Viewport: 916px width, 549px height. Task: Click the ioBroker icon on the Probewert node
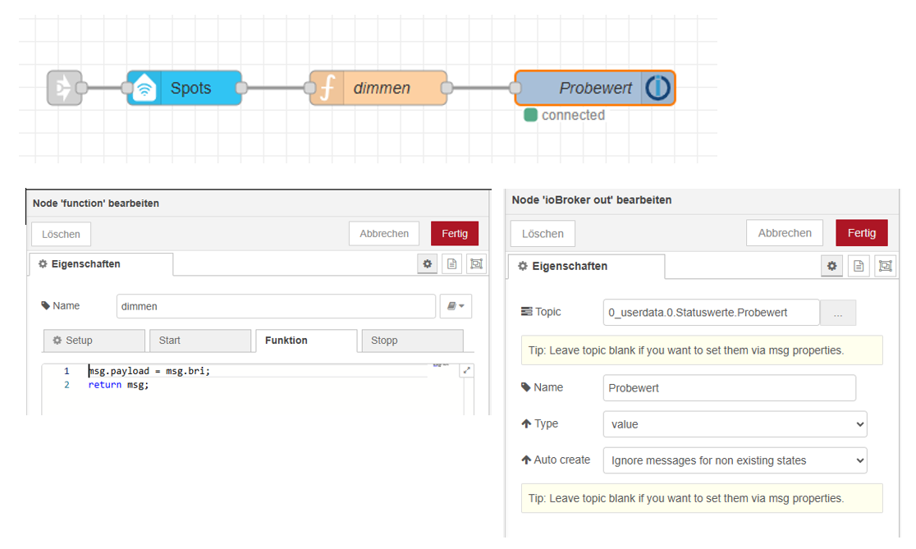(657, 88)
